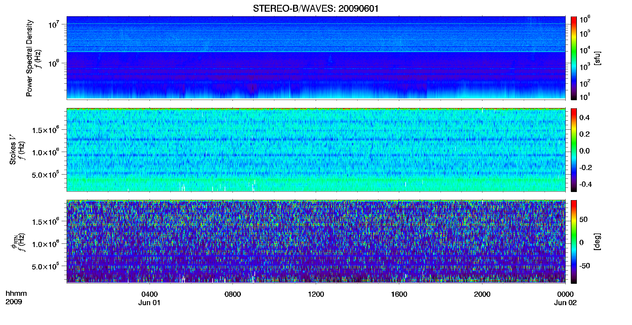Image resolution: width=632 pixels, height=325 pixels.
Task: Click the title STEREO-B/WAVES: 20090601
Action: 316,8
